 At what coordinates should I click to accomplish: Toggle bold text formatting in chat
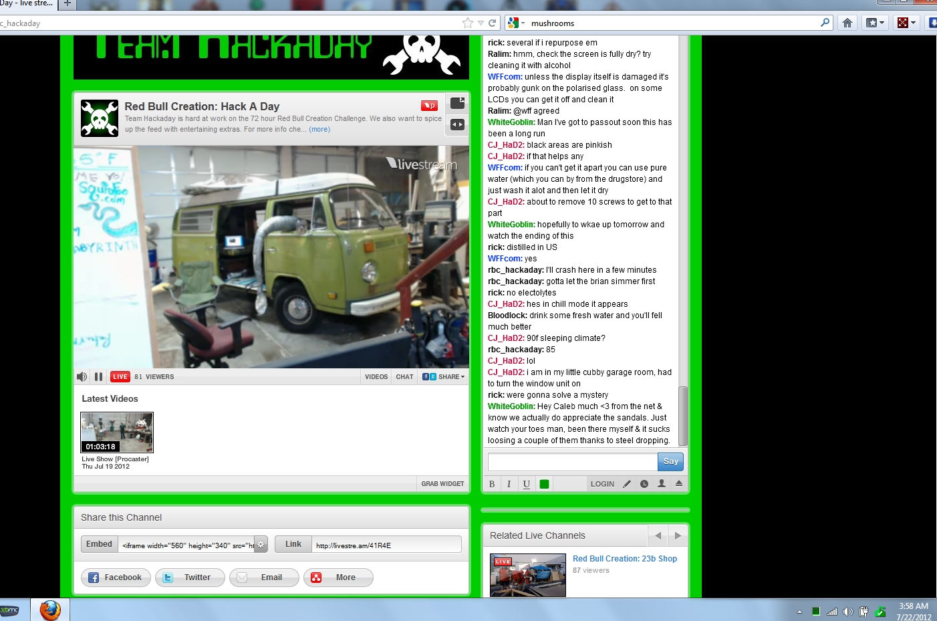[x=492, y=484]
